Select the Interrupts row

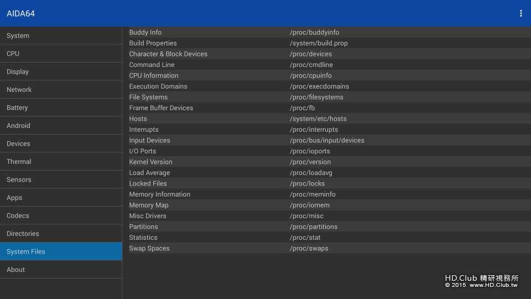tap(330, 130)
